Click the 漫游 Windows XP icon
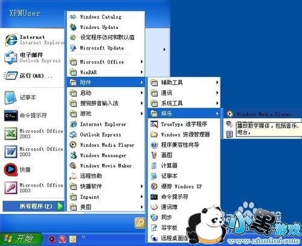Image resolution: width=302 pixels, height=246 pixels. pyautogui.click(x=154, y=186)
